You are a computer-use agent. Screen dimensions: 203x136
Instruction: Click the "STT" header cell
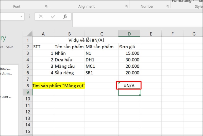coord(43,47)
